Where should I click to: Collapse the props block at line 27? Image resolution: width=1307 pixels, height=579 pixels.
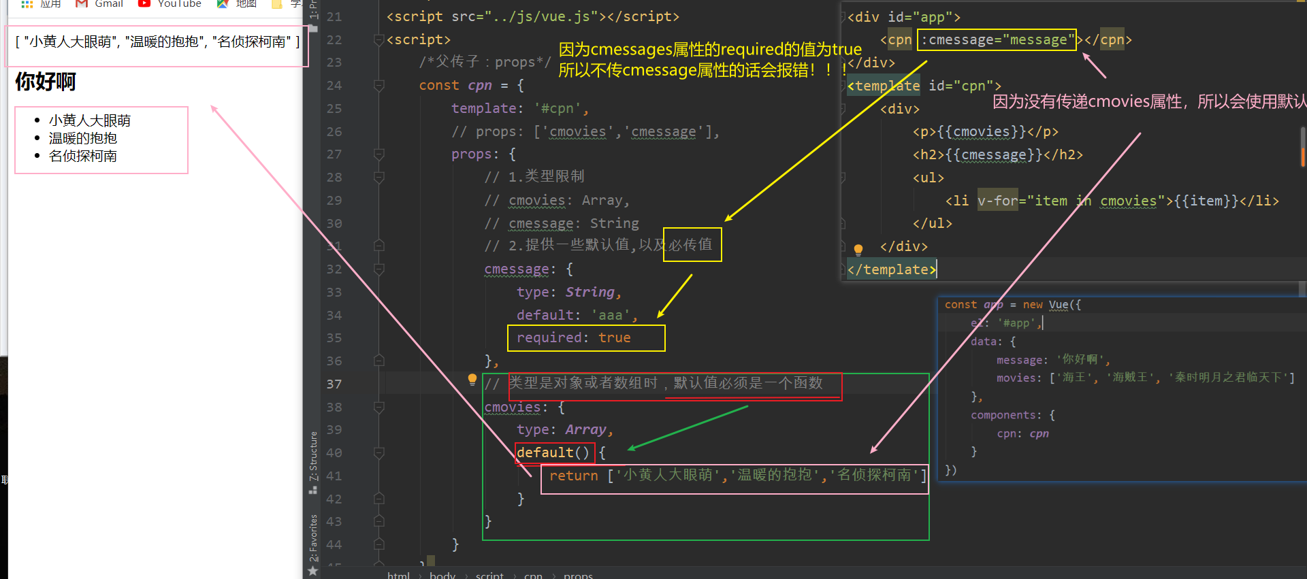[379, 154]
